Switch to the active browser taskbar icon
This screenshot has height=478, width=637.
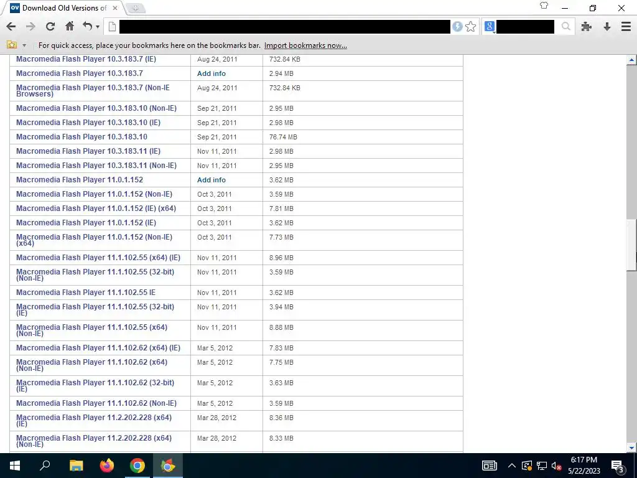(168, 466)
